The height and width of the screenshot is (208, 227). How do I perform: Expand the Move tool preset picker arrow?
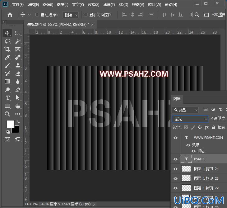29,15
